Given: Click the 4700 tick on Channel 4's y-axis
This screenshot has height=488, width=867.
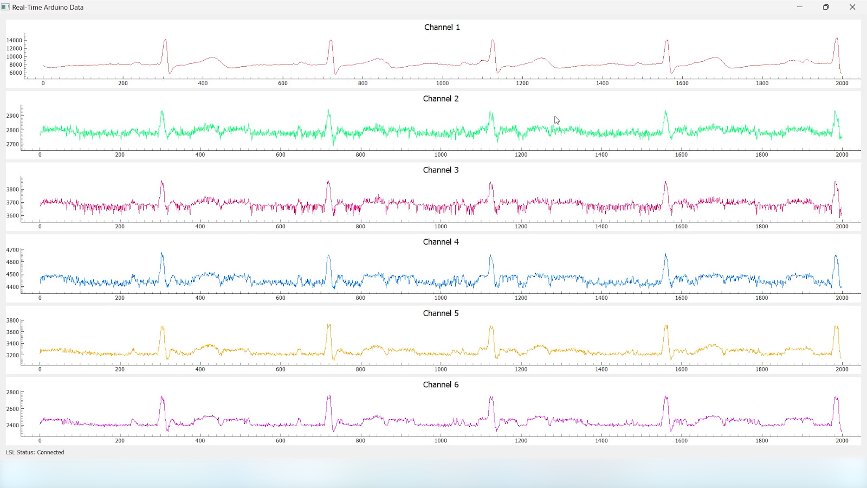Looking at the screenshot, I should [12, 250].
